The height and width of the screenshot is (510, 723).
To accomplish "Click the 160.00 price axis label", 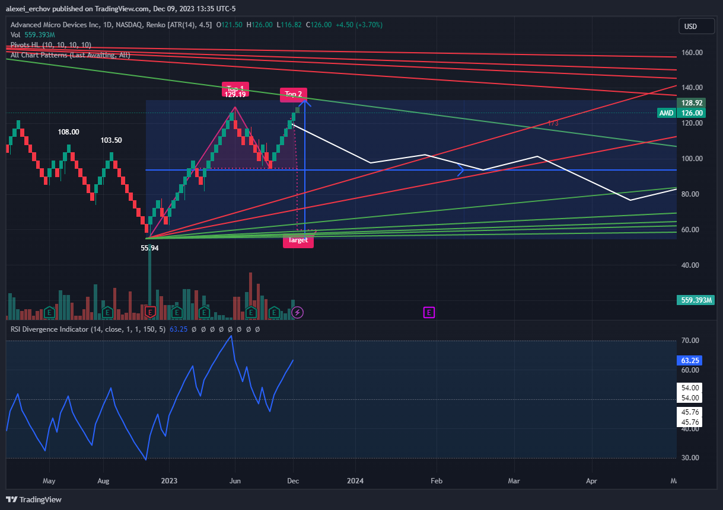I will point(692,52).
